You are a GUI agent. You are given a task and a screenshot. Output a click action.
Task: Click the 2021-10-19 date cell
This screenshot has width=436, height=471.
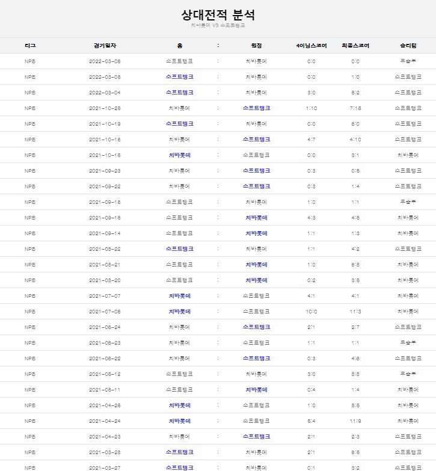tap(105, 124)
